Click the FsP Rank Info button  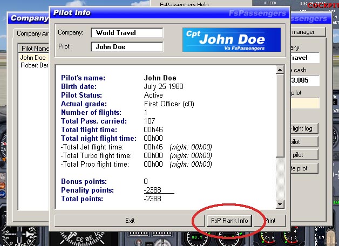tap(229, 221)
